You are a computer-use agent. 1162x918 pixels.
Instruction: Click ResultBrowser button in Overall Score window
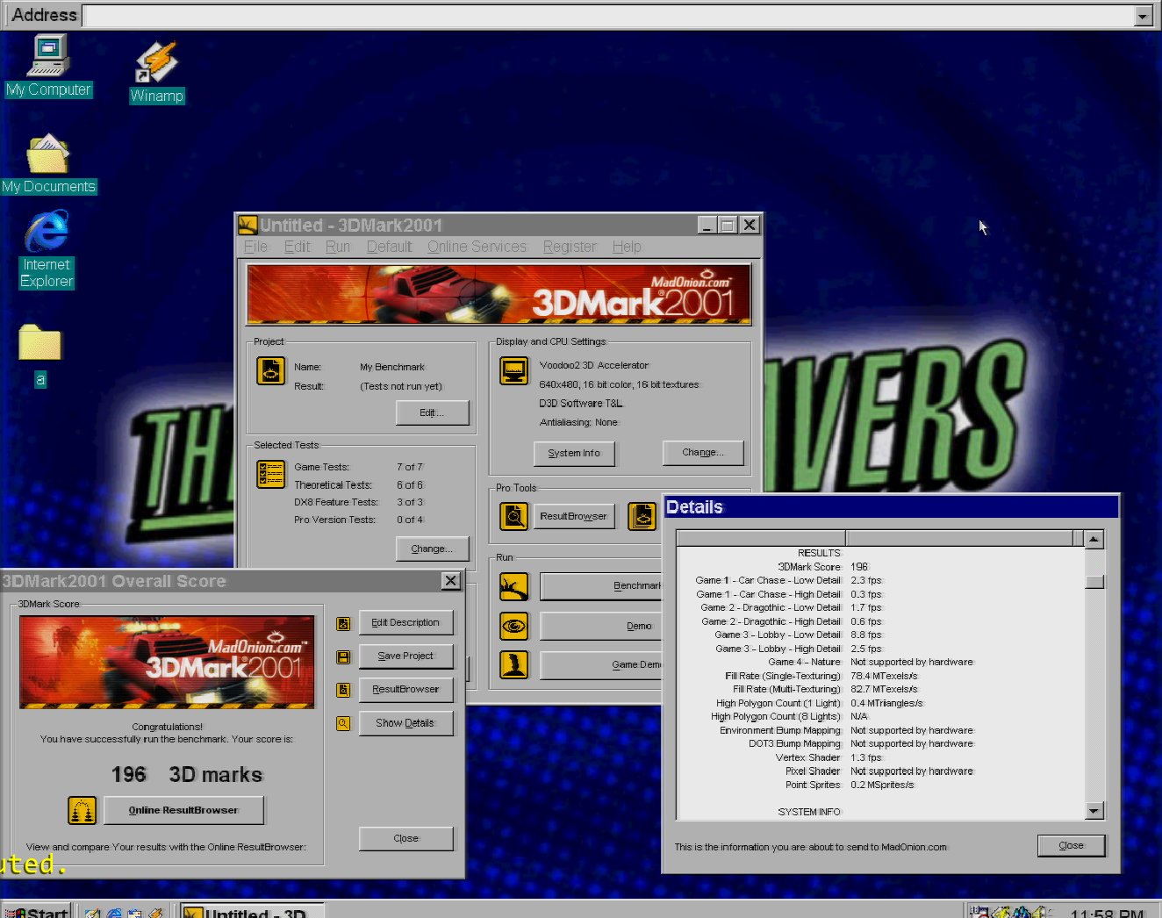point(405,689)
